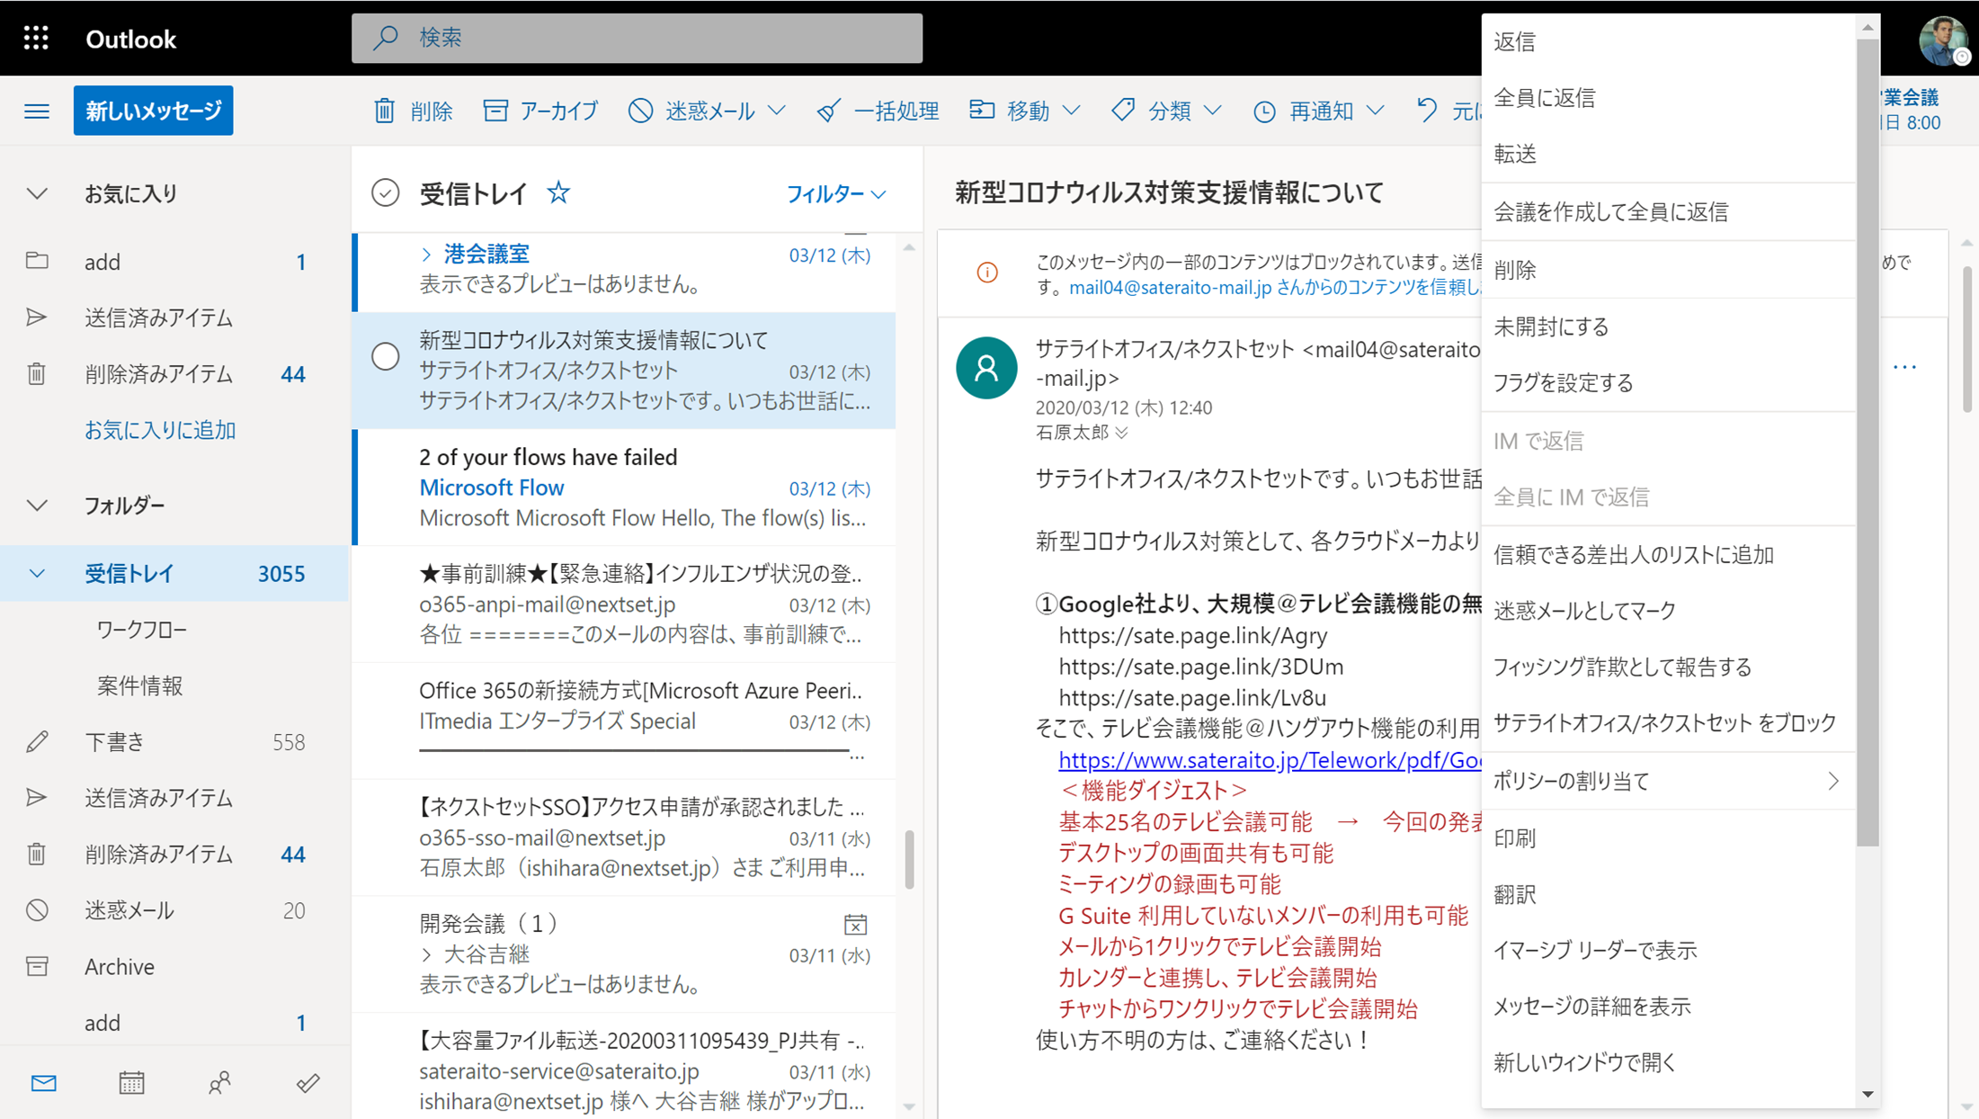Click the star icon beside 受信トレイ heading
The image size is (1979, 1119).
pyautogui.click(x=558, y=192)
